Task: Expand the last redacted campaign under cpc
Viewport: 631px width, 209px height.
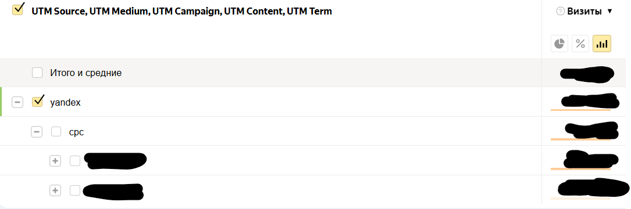Action: [x=55, y=190]
